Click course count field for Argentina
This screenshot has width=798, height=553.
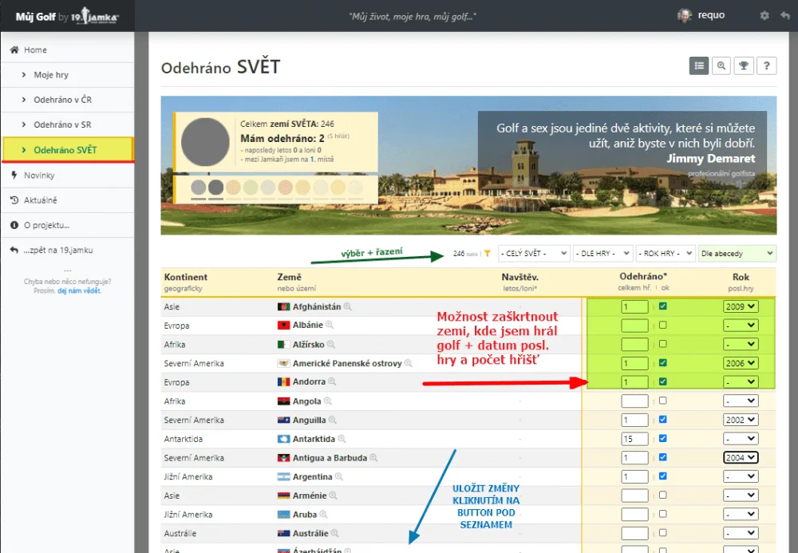point(634,476)
